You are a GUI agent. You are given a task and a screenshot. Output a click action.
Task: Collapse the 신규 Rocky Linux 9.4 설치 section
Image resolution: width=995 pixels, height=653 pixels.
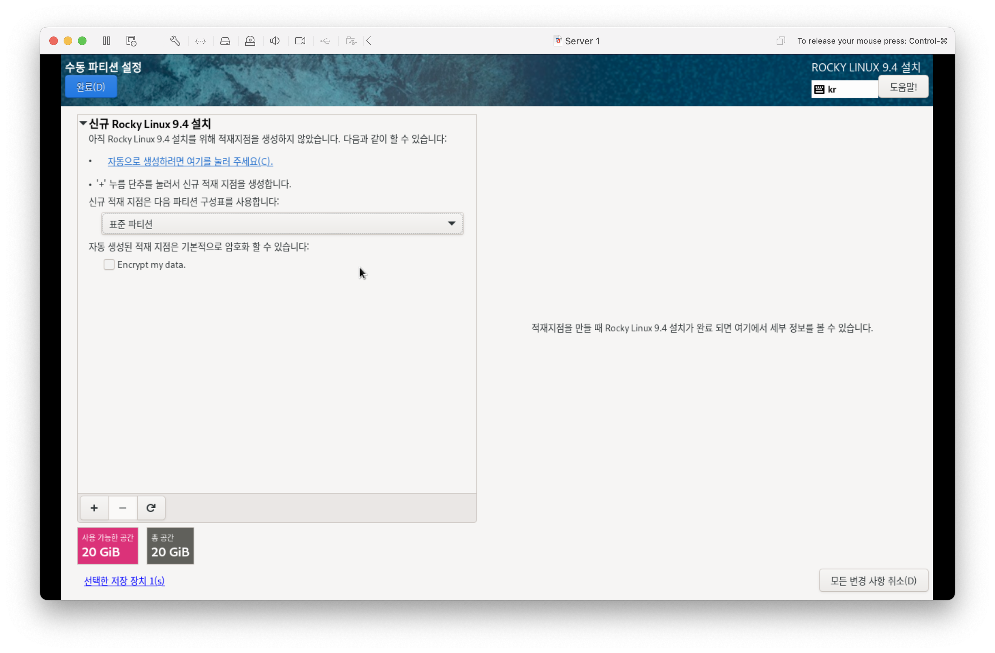(x=83, y=123)
